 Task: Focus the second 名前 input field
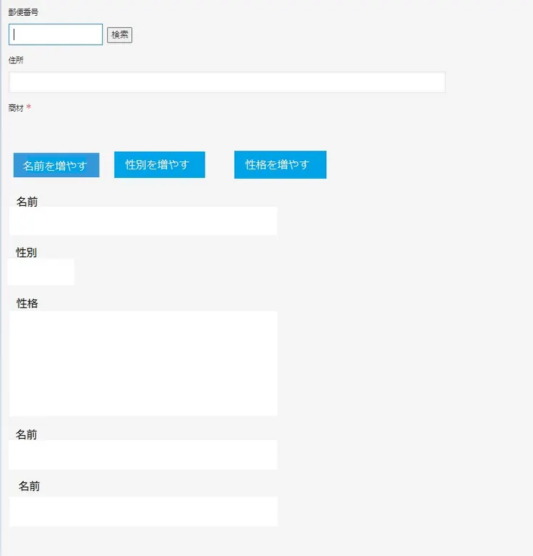click(143, 455)
